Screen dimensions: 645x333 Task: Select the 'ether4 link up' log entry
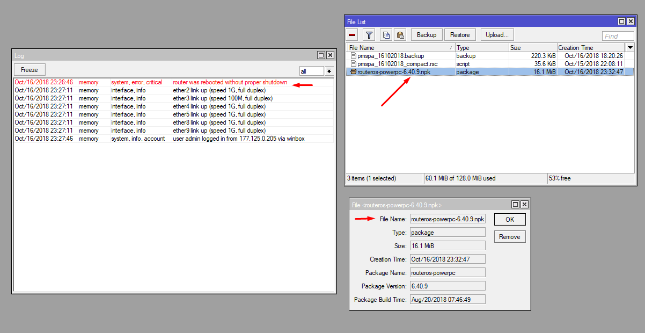coord(173,106)
